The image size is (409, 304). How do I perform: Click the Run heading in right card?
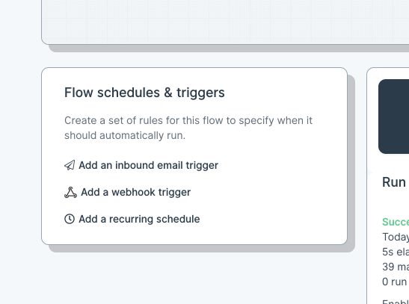tap(394, 182)
